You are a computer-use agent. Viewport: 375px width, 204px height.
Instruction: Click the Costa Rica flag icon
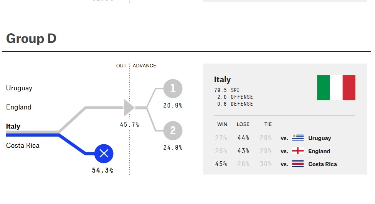(298, 164)
